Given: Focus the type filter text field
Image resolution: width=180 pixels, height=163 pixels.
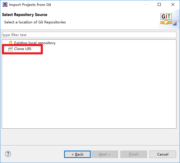Looking at the screenshot, I should point(89,35).
